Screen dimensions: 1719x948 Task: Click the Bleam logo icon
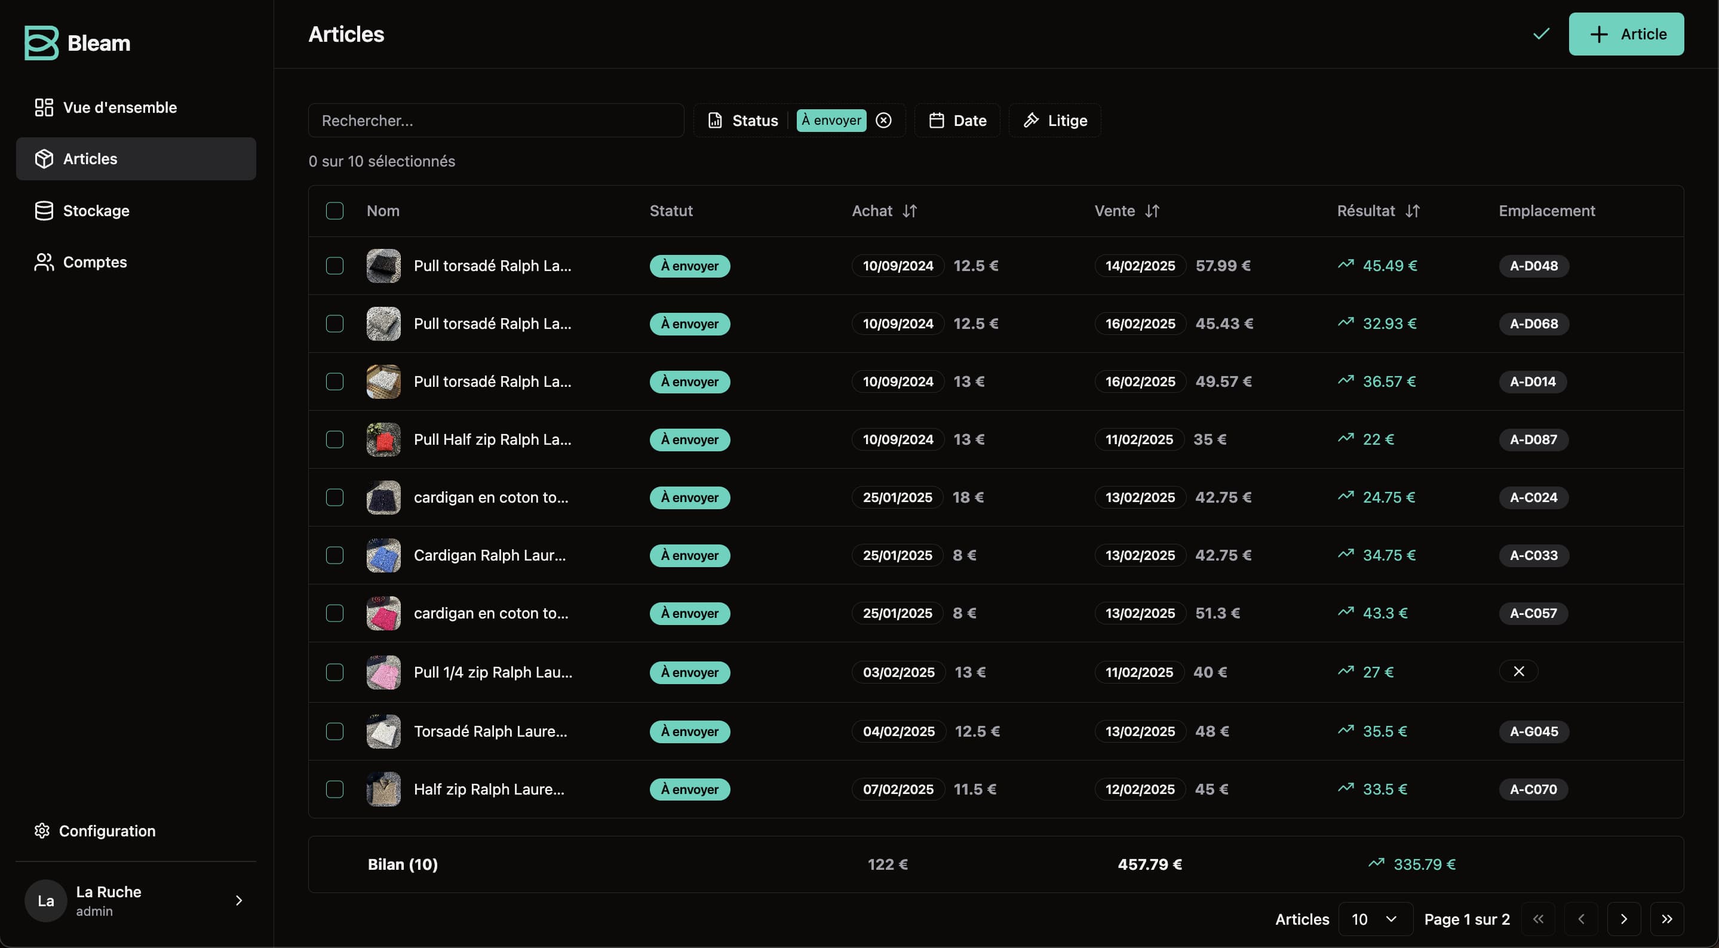tap(41, 43)
